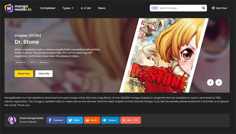Select the Adventure genre tag
This screenshot has width=236, height=134.
[21, 62]
